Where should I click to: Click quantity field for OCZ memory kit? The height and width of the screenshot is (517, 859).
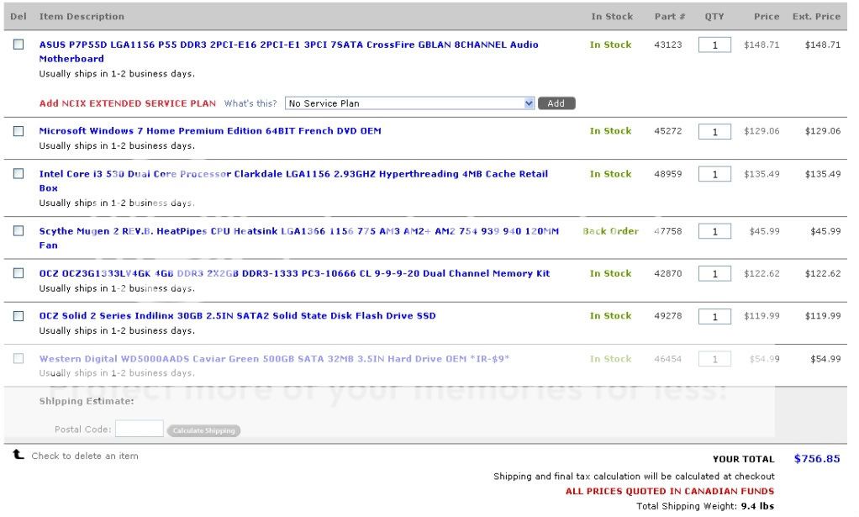(714, 273)
